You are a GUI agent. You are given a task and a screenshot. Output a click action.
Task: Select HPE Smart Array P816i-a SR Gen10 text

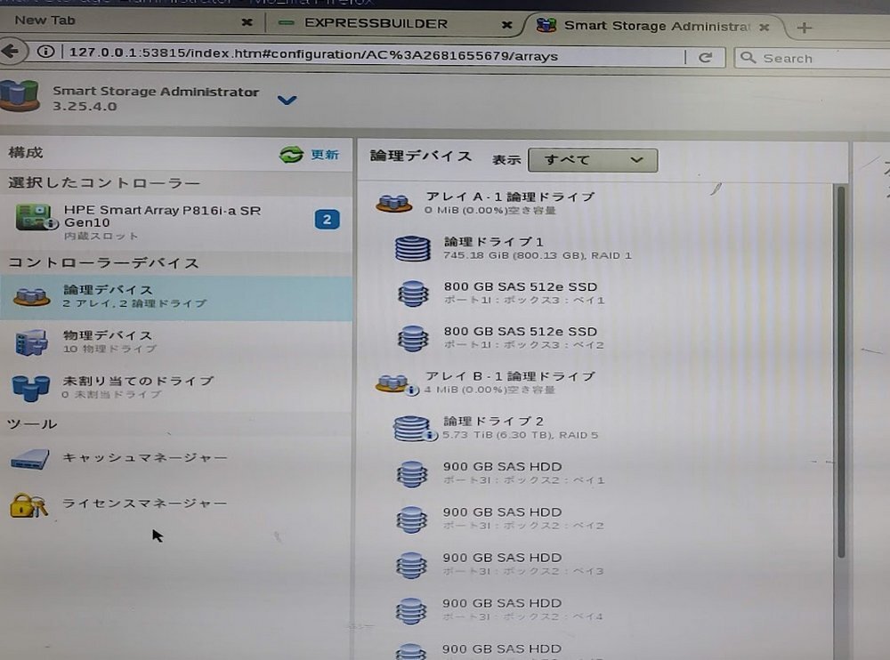tap(162, 216)
